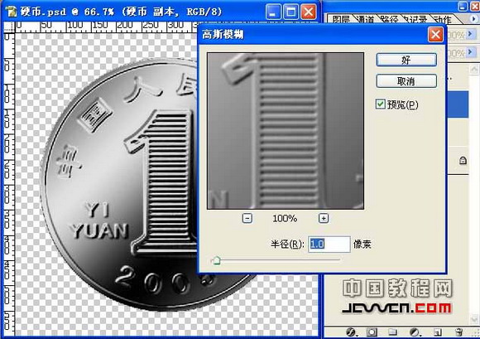Cancel the dialog with 取消 button
The height and width of the screenshot is (339, 480).
(x=406, y=81)
